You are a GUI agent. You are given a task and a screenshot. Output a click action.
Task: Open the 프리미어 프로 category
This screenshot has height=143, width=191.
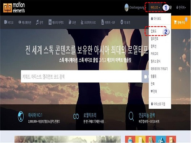coord(88,22)
